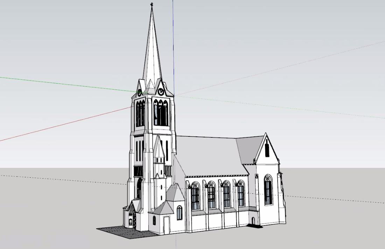385x249 pixels.
Task: Click the tall arched window on the transept
Action: pyautogui.click(x=268, y=190)
